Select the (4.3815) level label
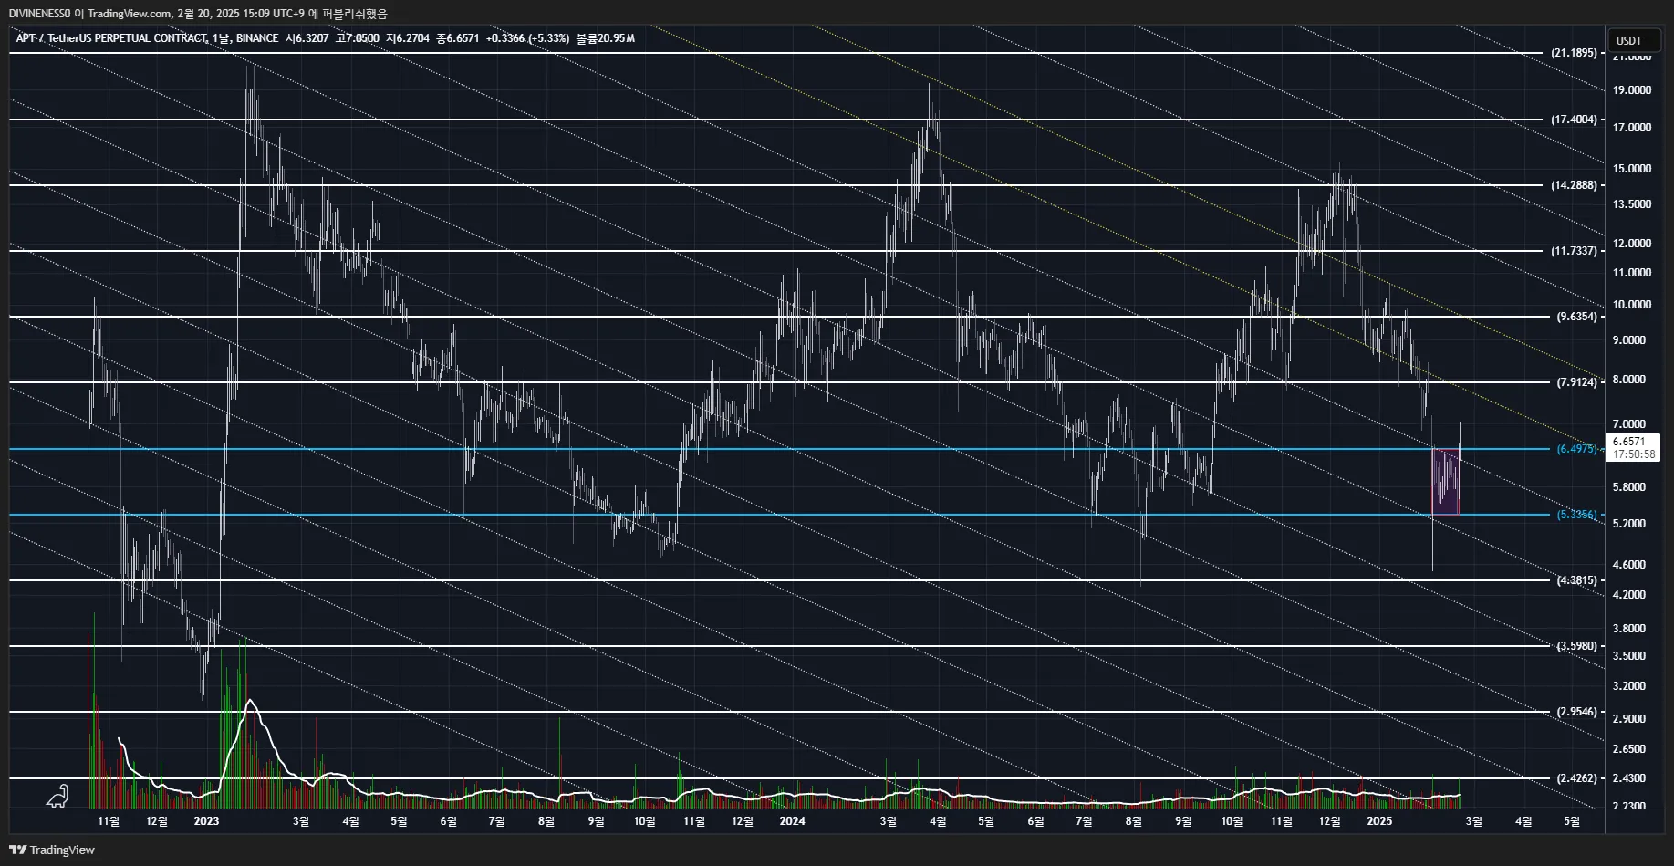 (1577, 580)
